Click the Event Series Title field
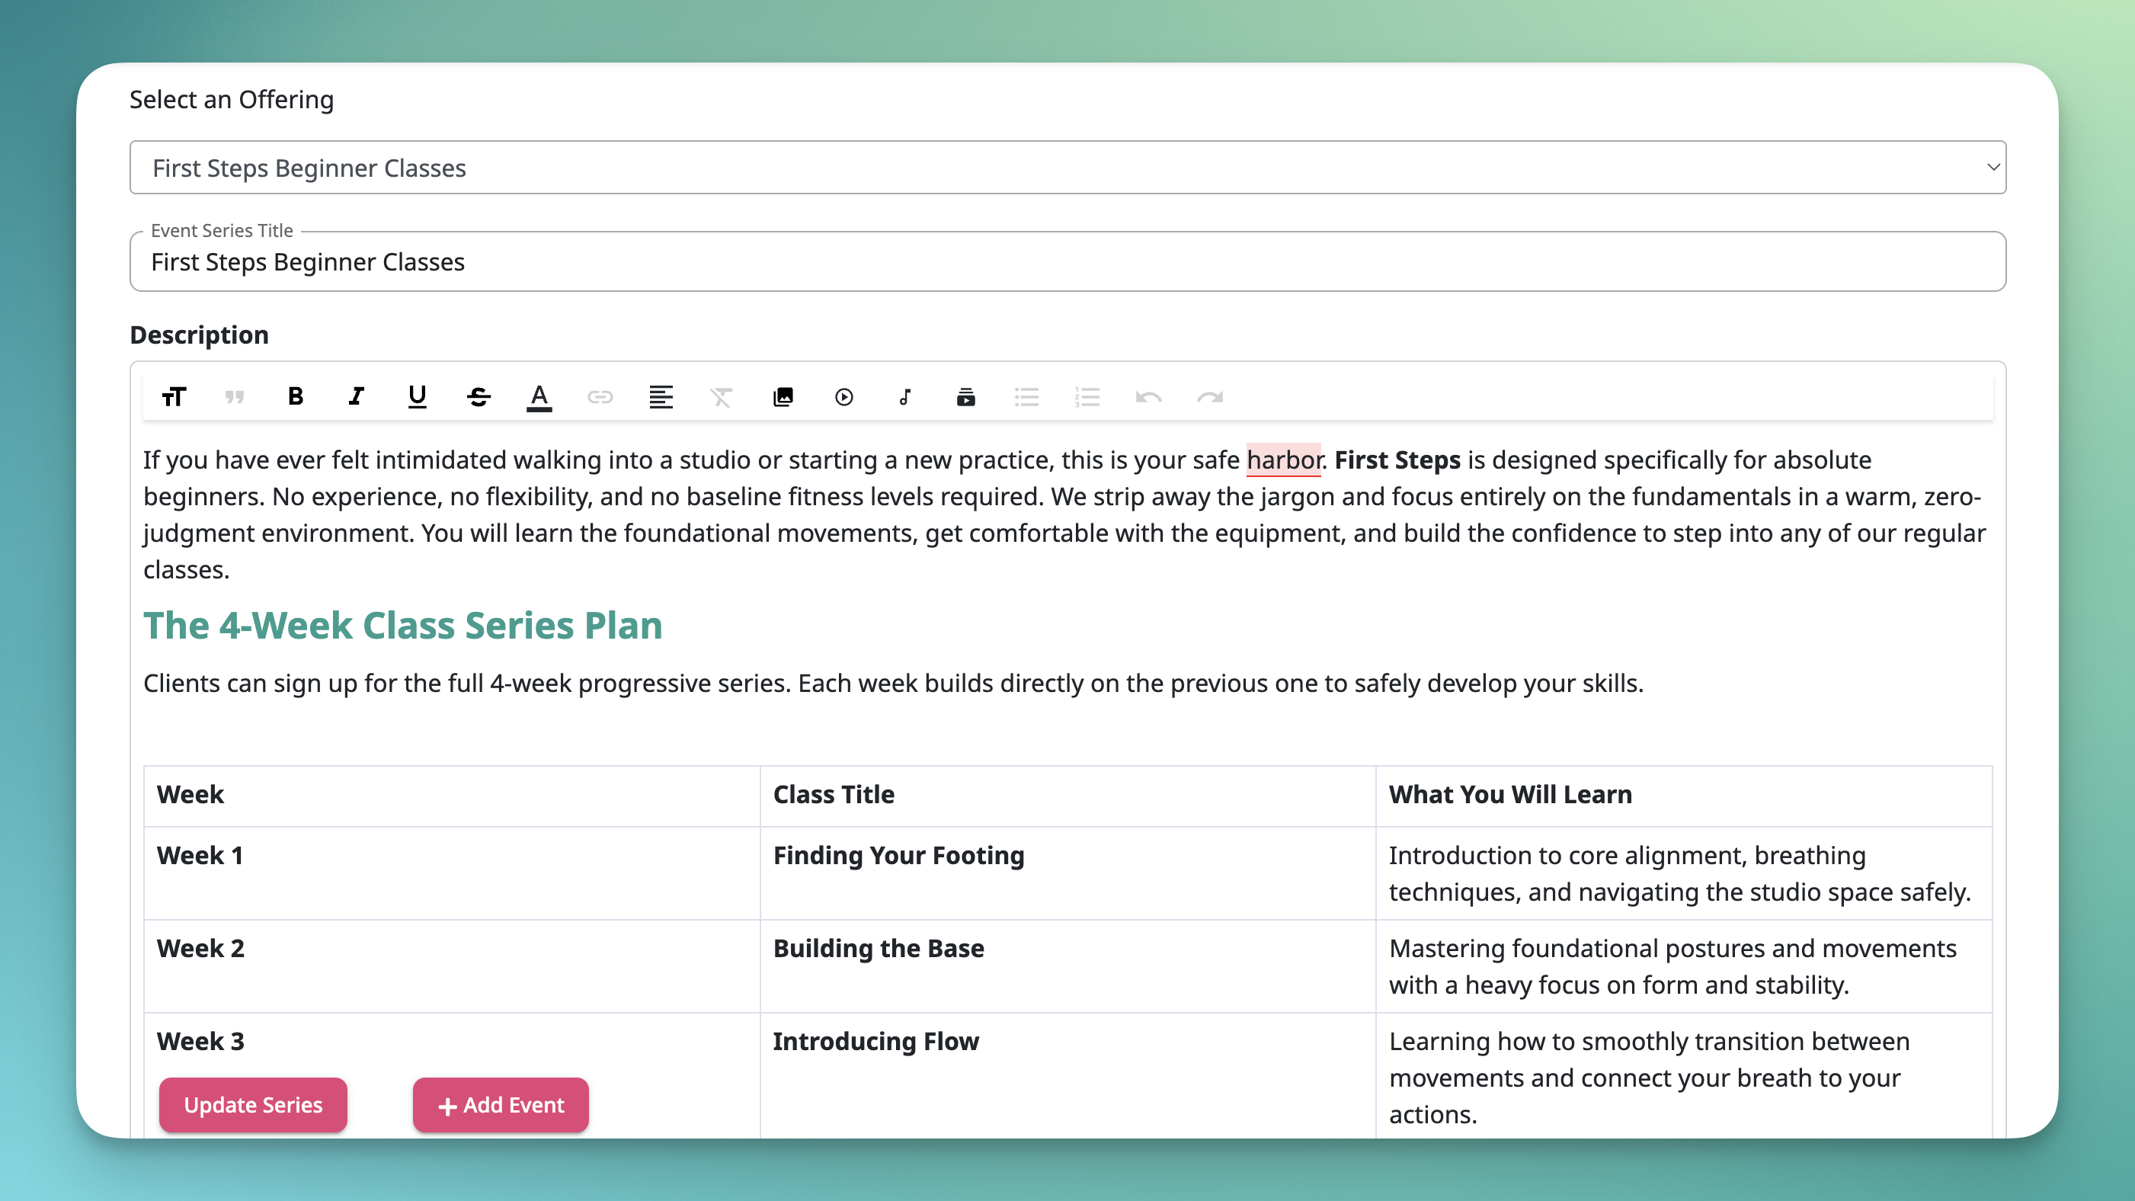Screen dimensions: 2135x1201 click(1067, 262)
